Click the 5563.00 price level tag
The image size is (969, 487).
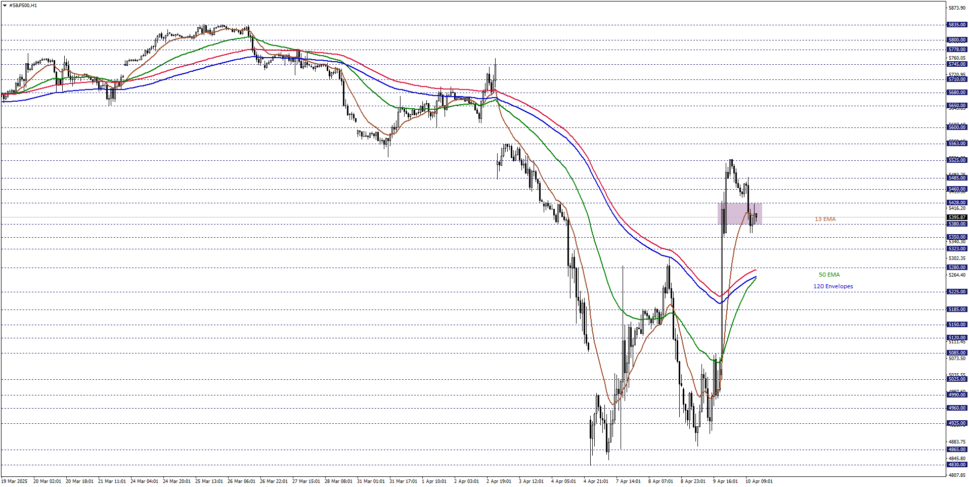957,144
